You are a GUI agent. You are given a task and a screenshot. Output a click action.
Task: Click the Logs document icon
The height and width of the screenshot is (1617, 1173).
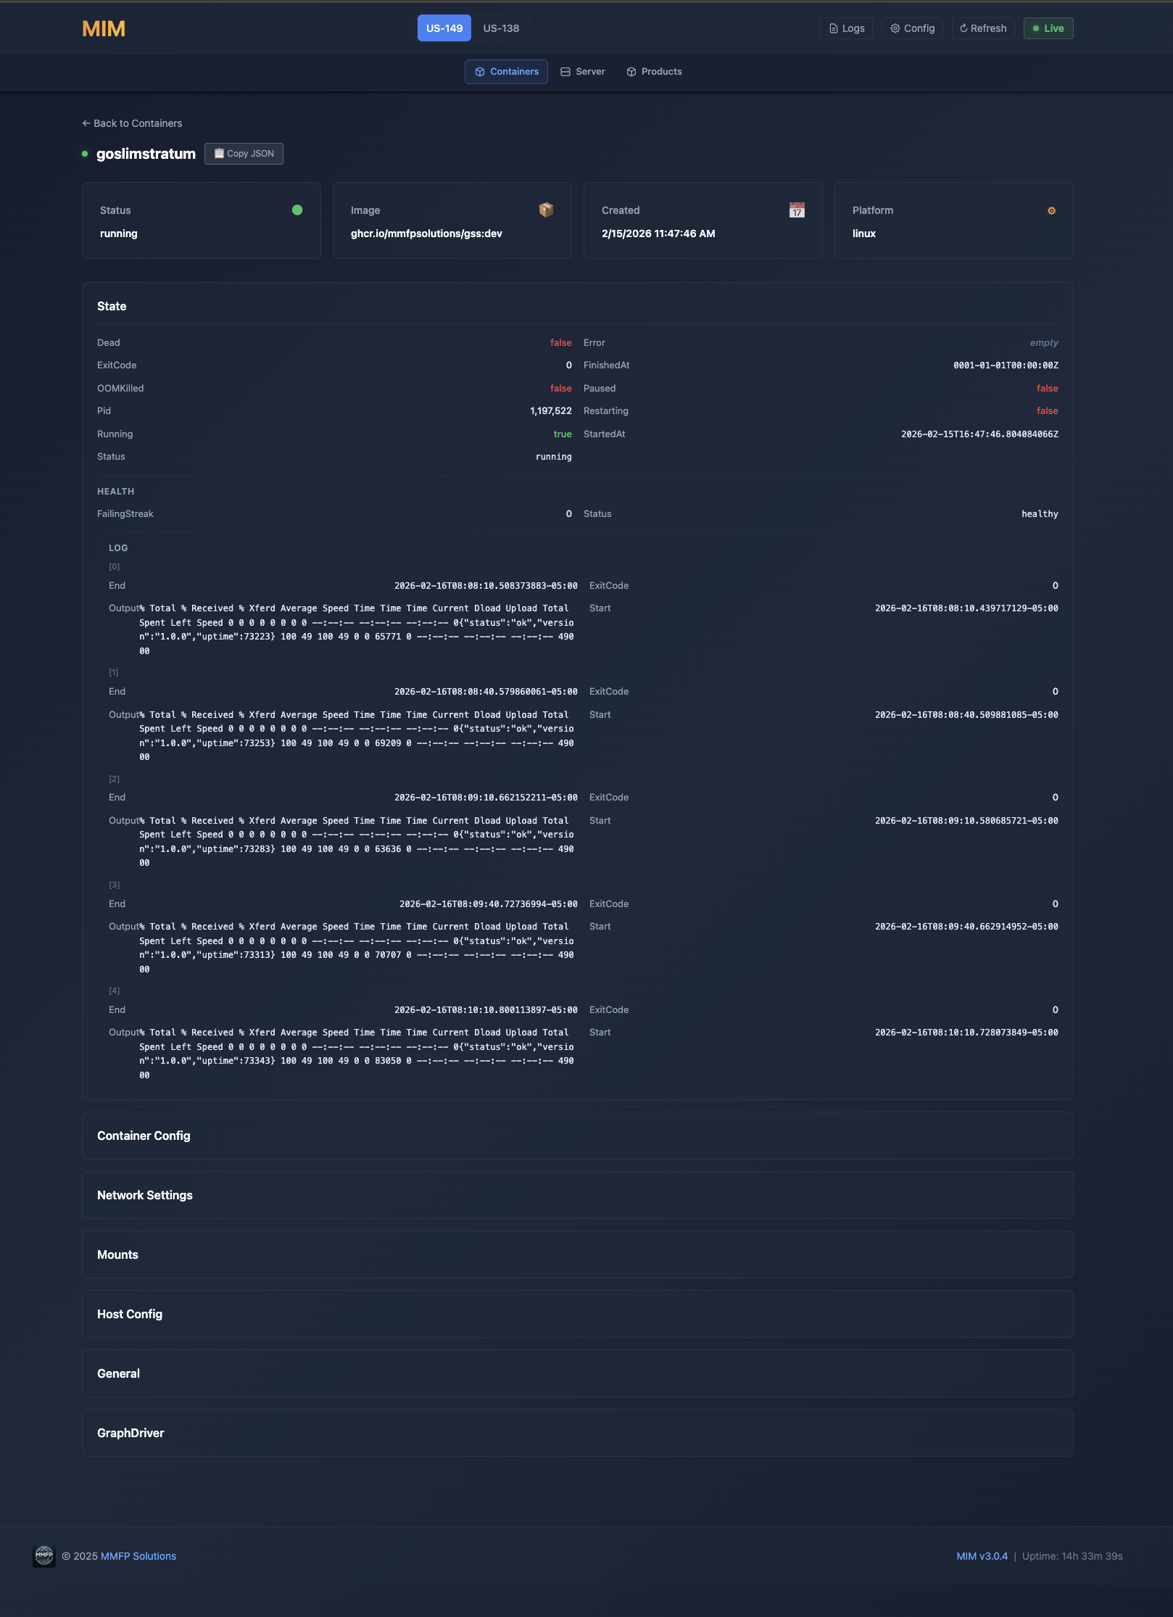[832, 28]
